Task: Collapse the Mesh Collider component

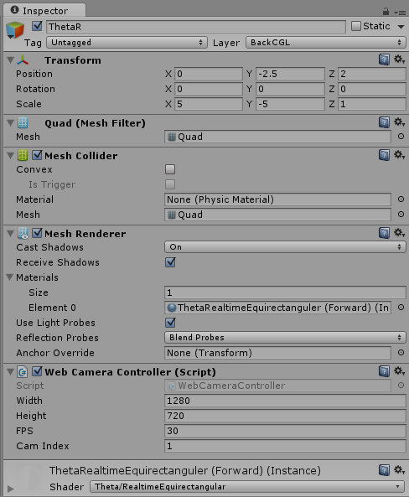Action: coord(10,155)
